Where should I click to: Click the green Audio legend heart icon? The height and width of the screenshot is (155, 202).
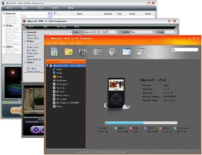[115, 128]
